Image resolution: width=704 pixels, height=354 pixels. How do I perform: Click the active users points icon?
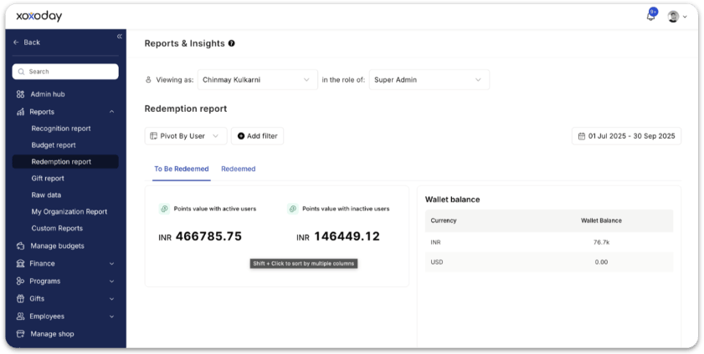coord(164,209)
